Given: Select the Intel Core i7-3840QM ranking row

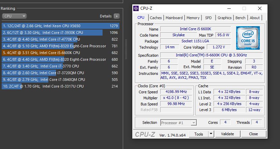Looking at the screenshot, I should 60,80.
